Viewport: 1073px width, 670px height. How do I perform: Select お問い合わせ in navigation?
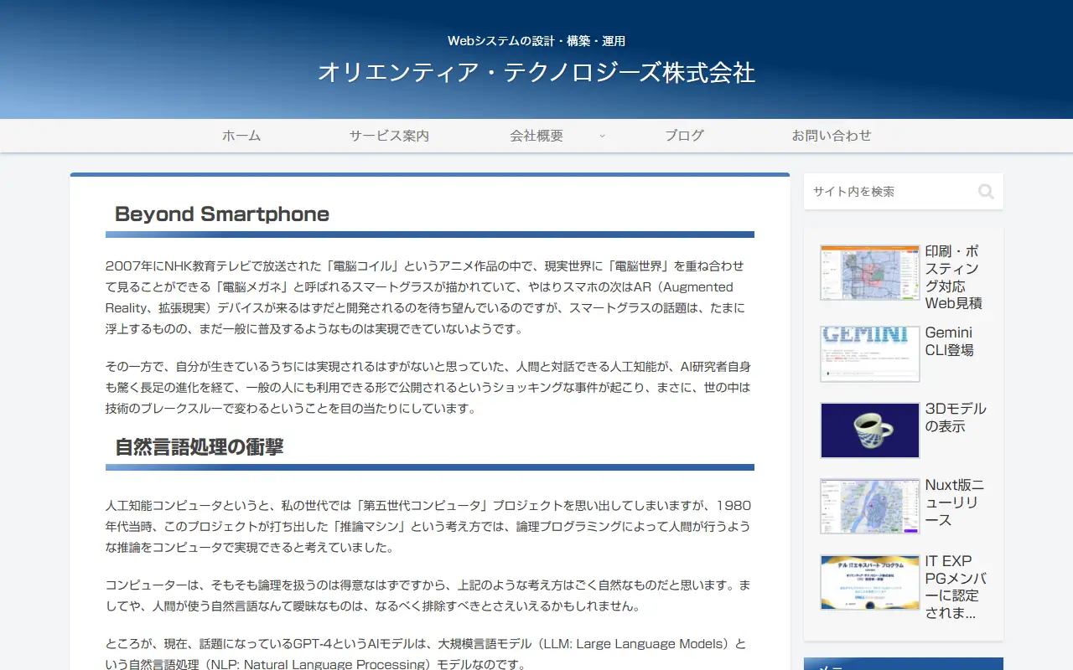coord(832,136)
